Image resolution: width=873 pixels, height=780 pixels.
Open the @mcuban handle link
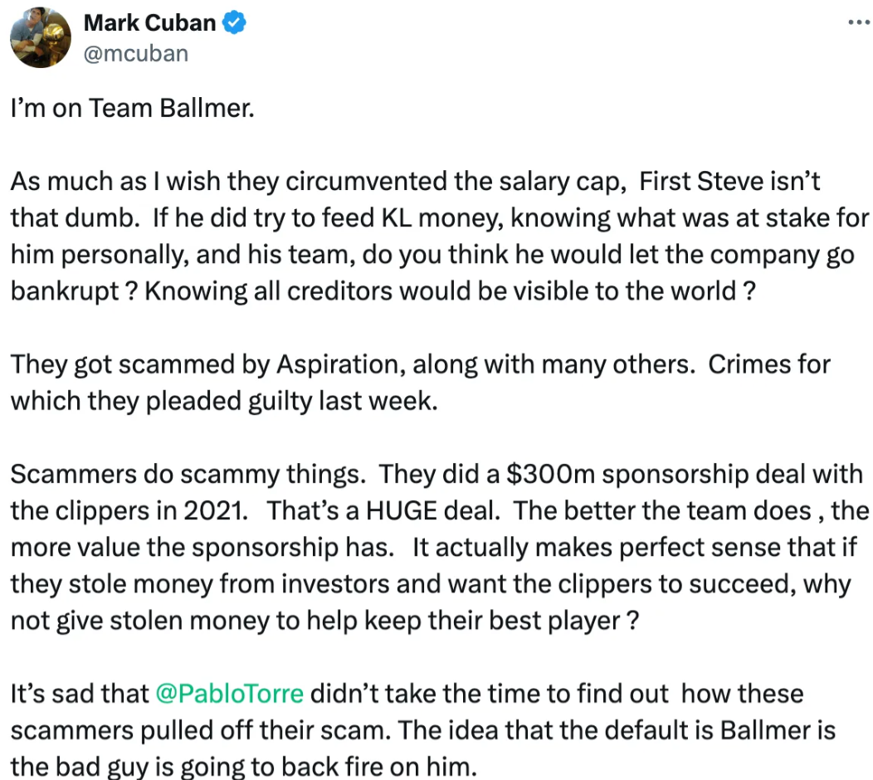(x=136, y=53)
